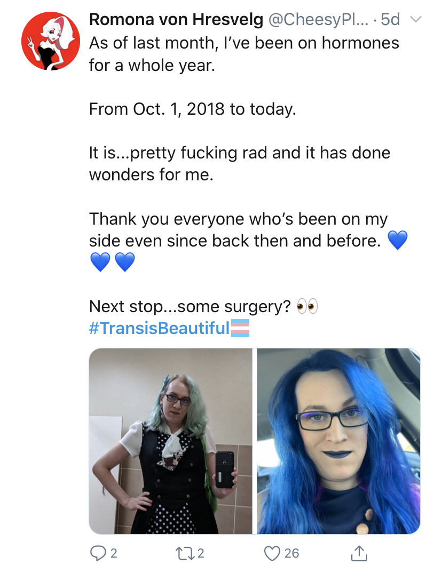Open Romona's red circular profile avatar
This screenshot has width=442, height=572.
tap(50, 41)
